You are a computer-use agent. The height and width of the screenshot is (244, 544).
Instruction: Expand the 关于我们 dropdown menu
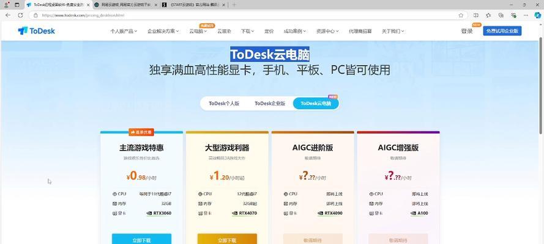click(393, 31)
